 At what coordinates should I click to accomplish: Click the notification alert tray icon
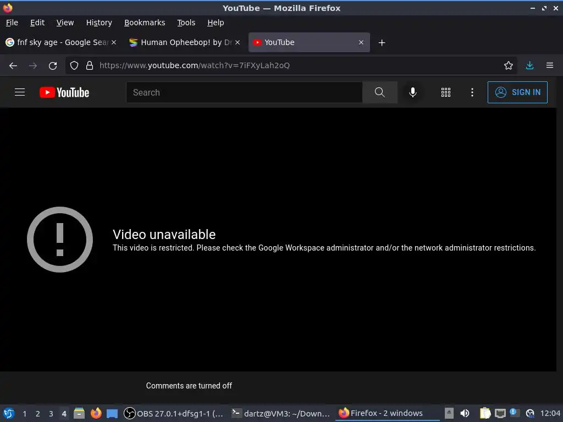pyautogui.click(x=515, y=413)
